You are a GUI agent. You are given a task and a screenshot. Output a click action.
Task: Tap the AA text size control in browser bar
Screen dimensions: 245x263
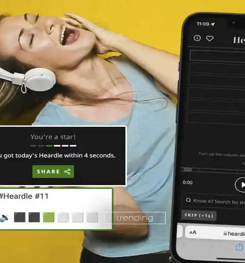coord(193,232)
